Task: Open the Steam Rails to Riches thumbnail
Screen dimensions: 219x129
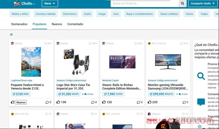Action: tap(122, 62)
